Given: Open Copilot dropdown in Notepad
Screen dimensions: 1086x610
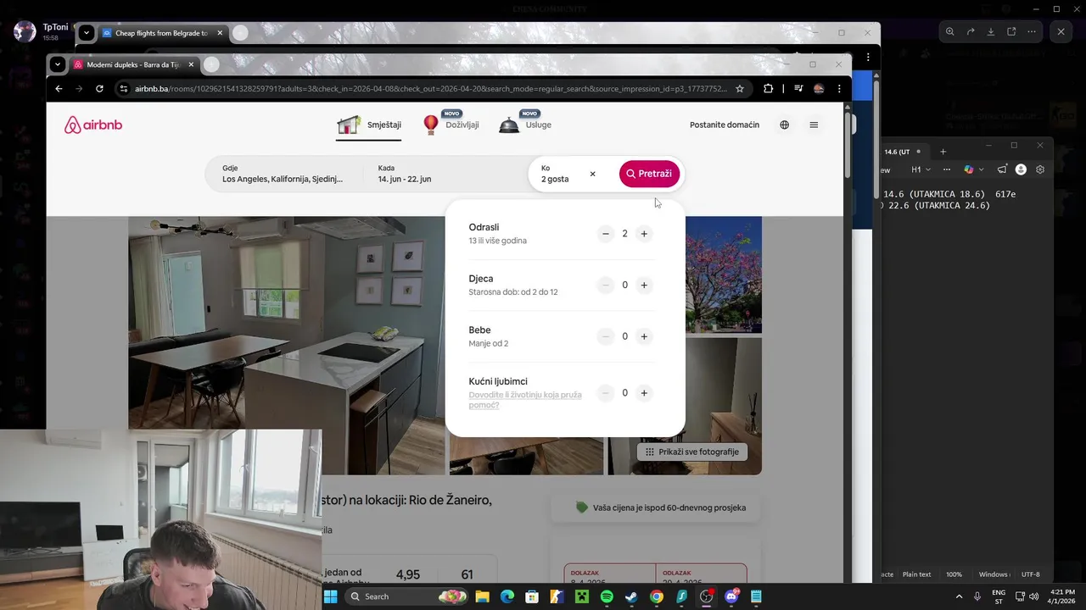Looking at the screenshot, I should [x=973, y=169].
